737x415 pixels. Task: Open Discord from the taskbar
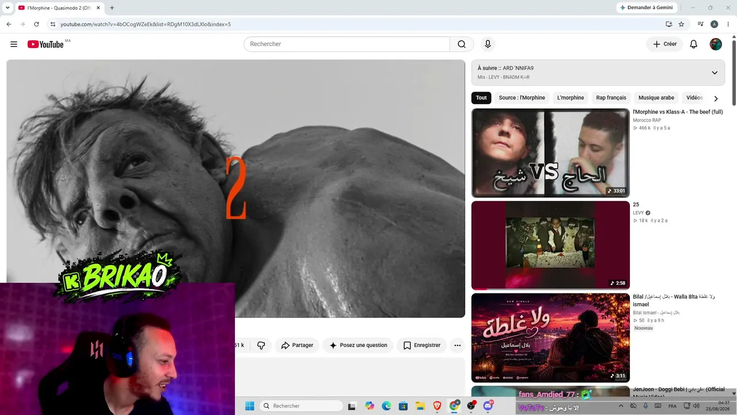coord(488,406)
